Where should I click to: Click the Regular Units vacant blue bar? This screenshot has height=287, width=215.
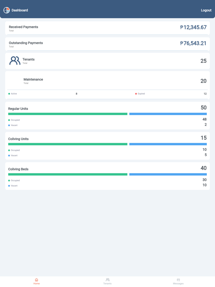[x=168, y=114]
